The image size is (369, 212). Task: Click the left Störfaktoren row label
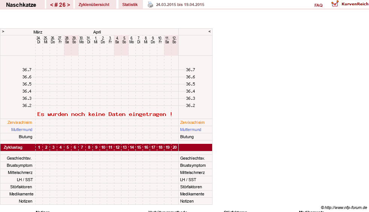(x=21, y=187)
